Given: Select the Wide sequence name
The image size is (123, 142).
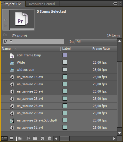Looking at the screenshot, I should coord(21,62).
